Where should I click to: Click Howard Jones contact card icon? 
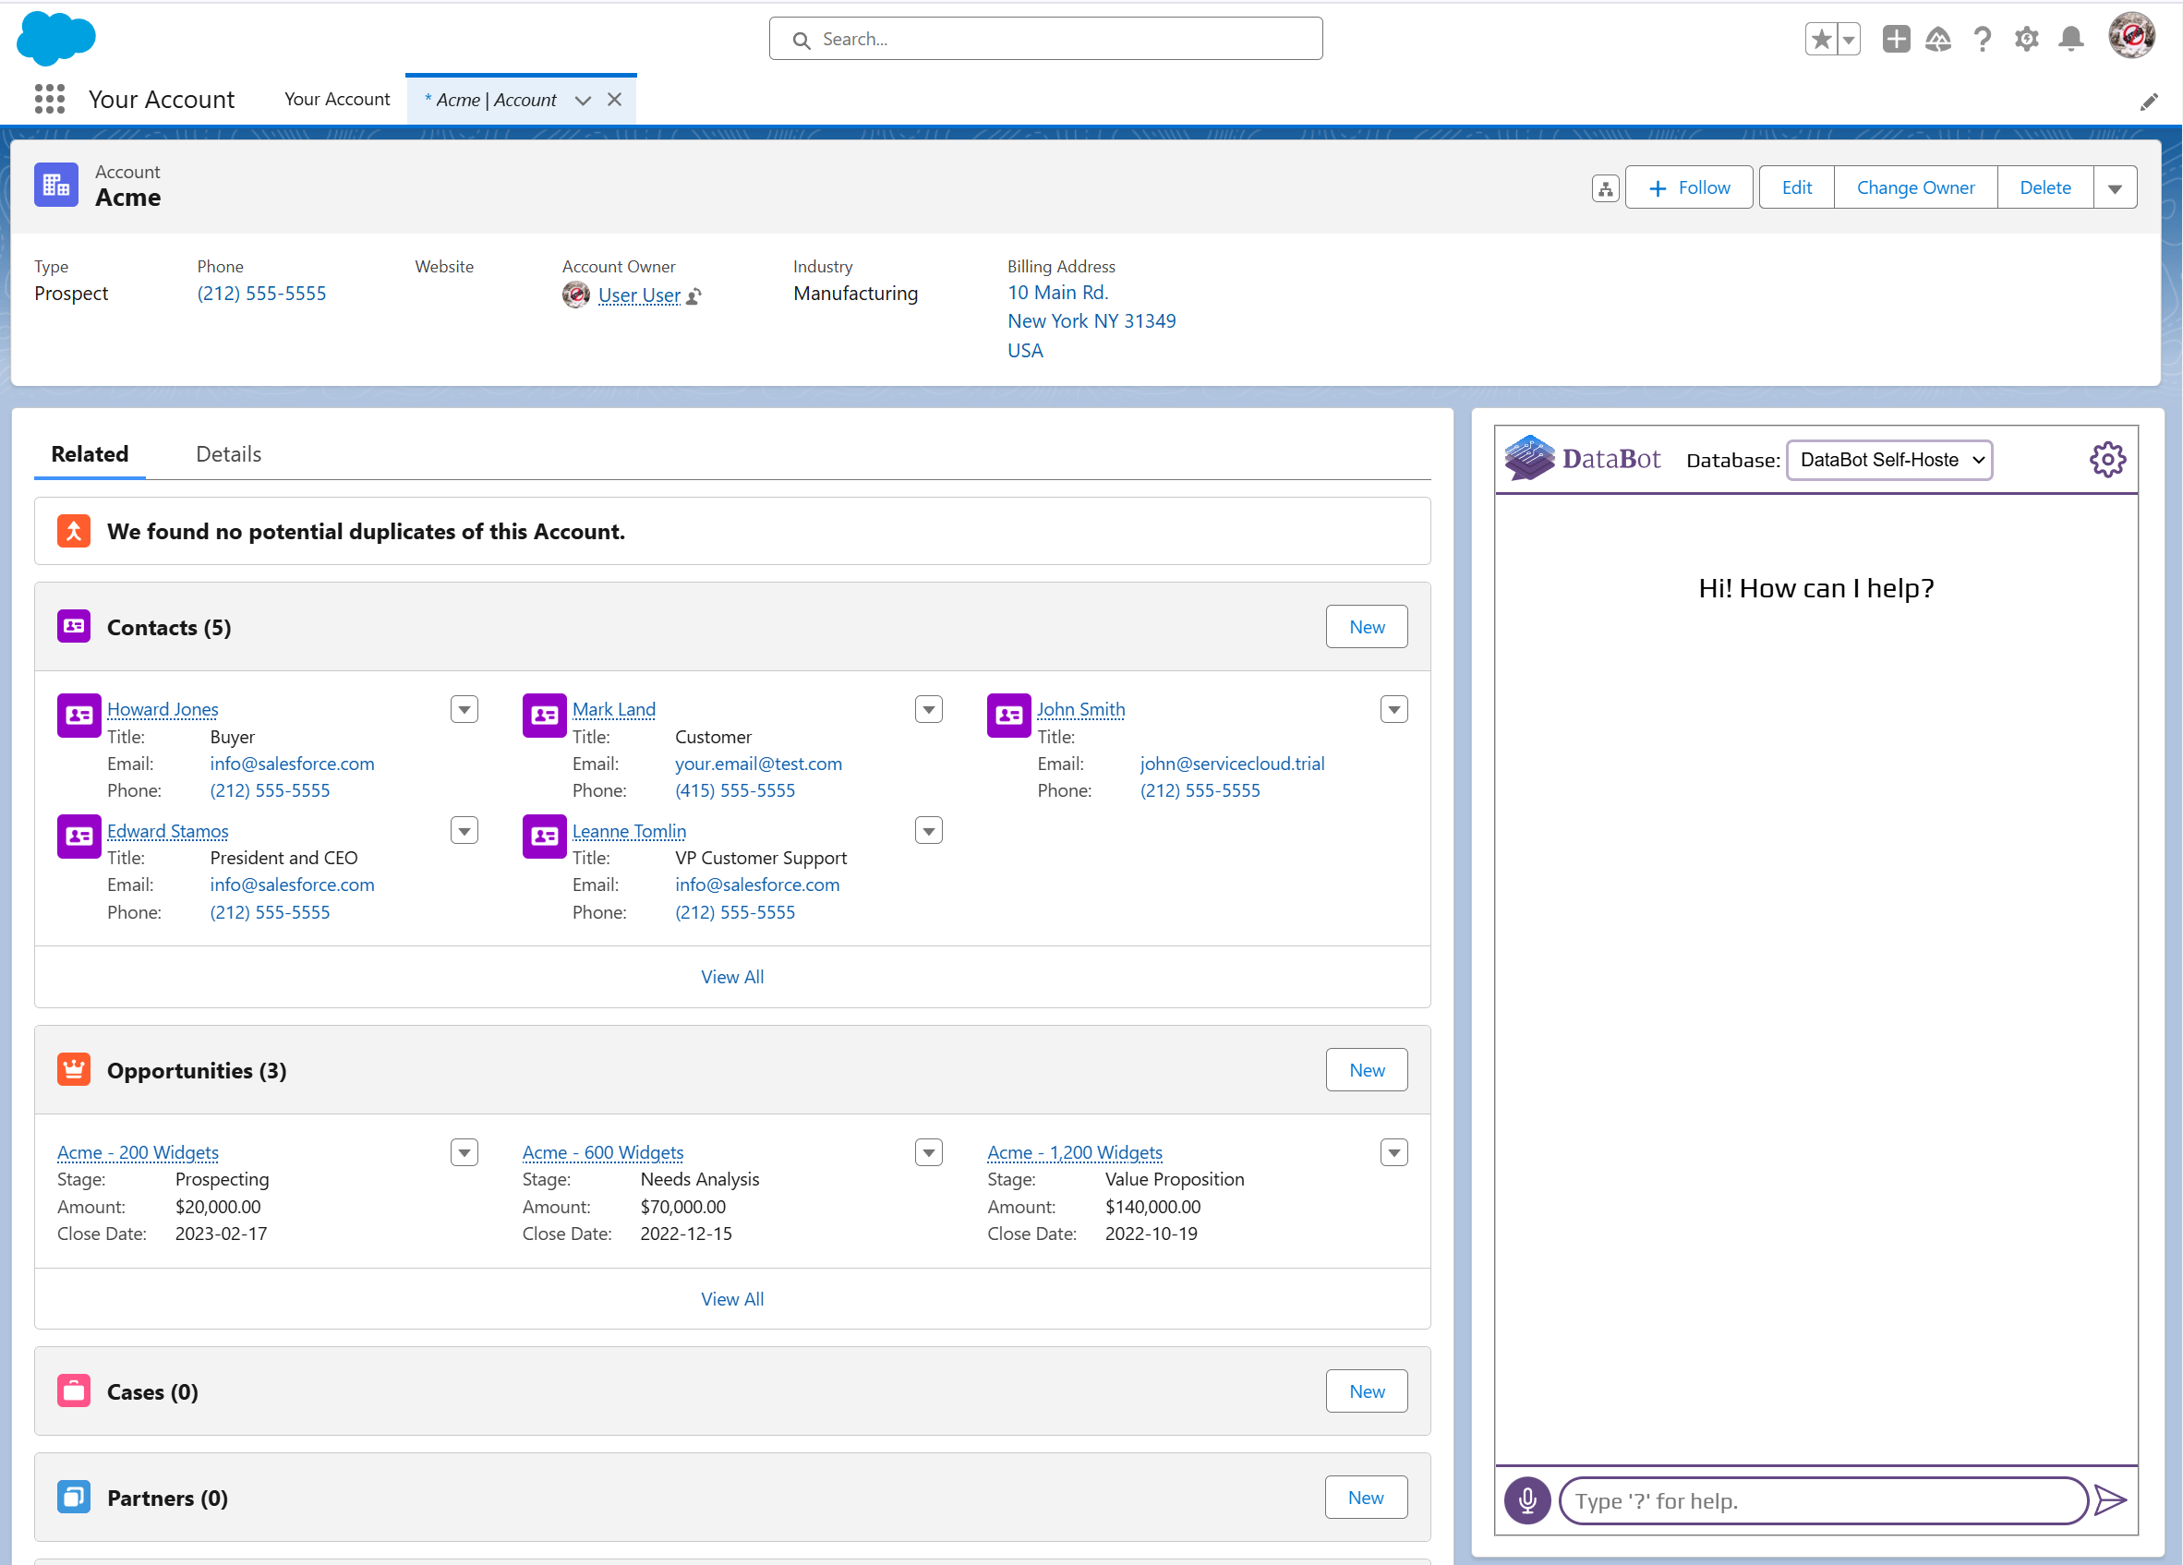[x=78, y=716]
